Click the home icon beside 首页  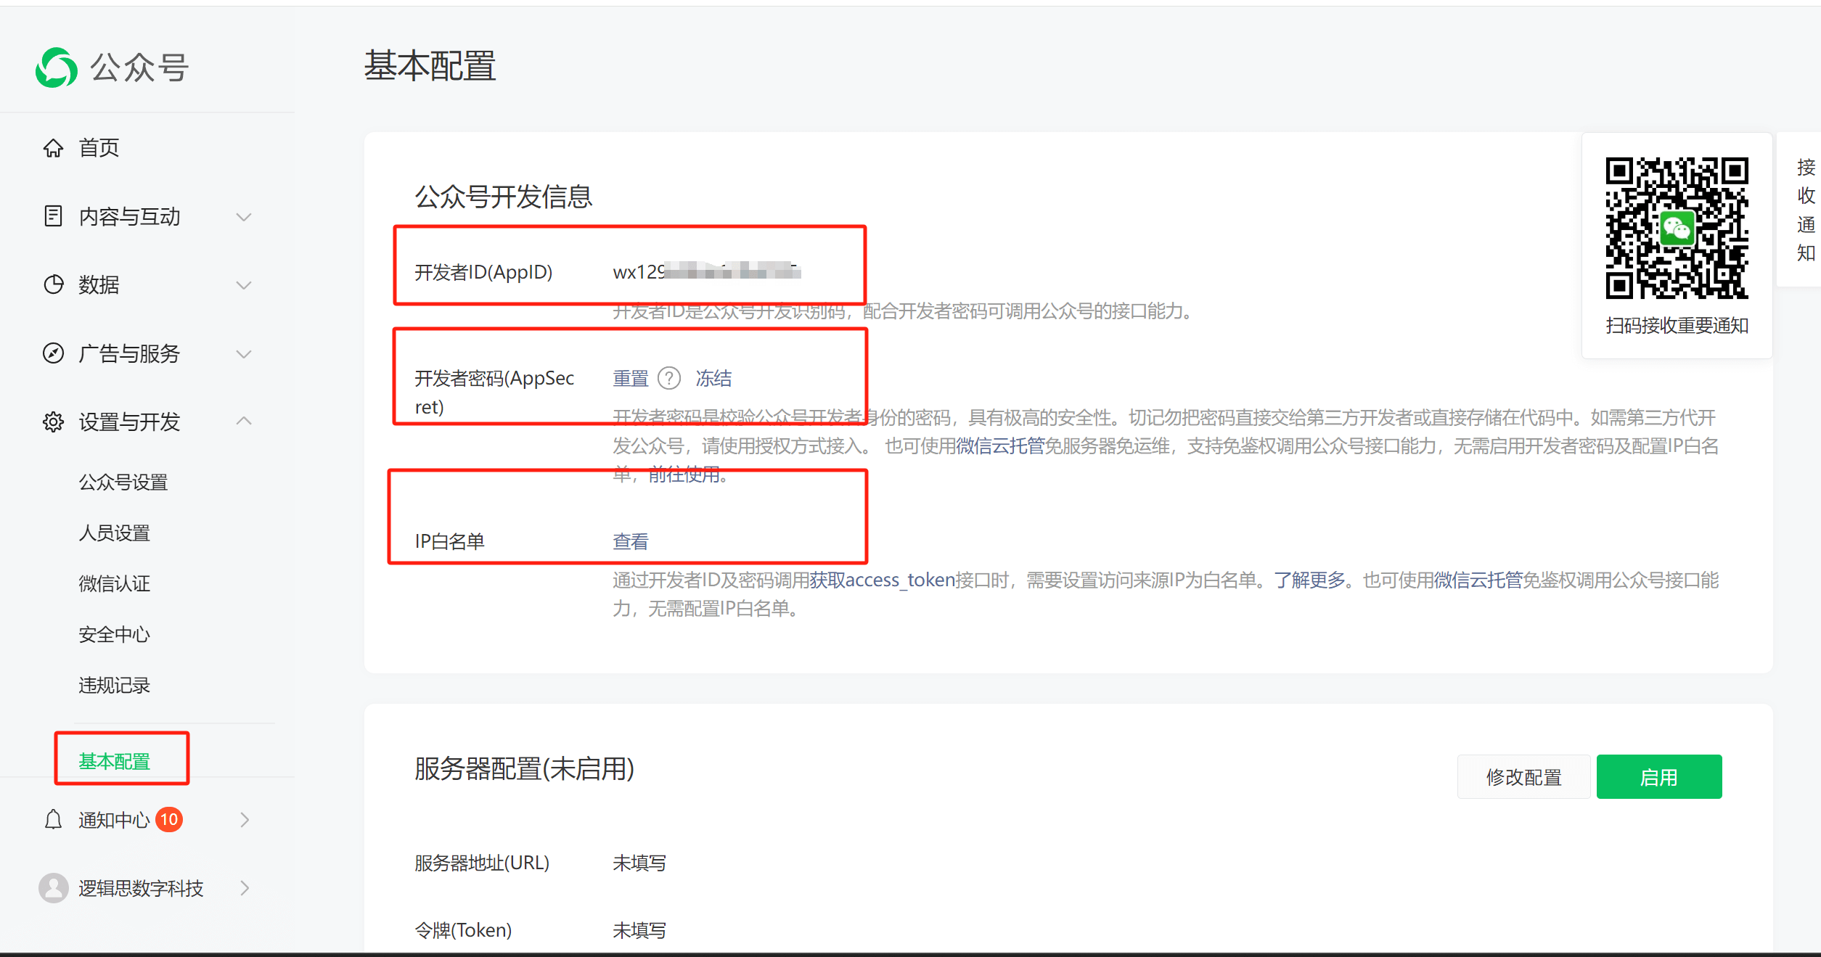[53, 148]
